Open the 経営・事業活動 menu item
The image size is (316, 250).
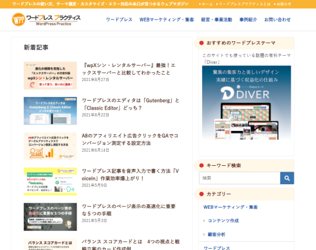217,20
